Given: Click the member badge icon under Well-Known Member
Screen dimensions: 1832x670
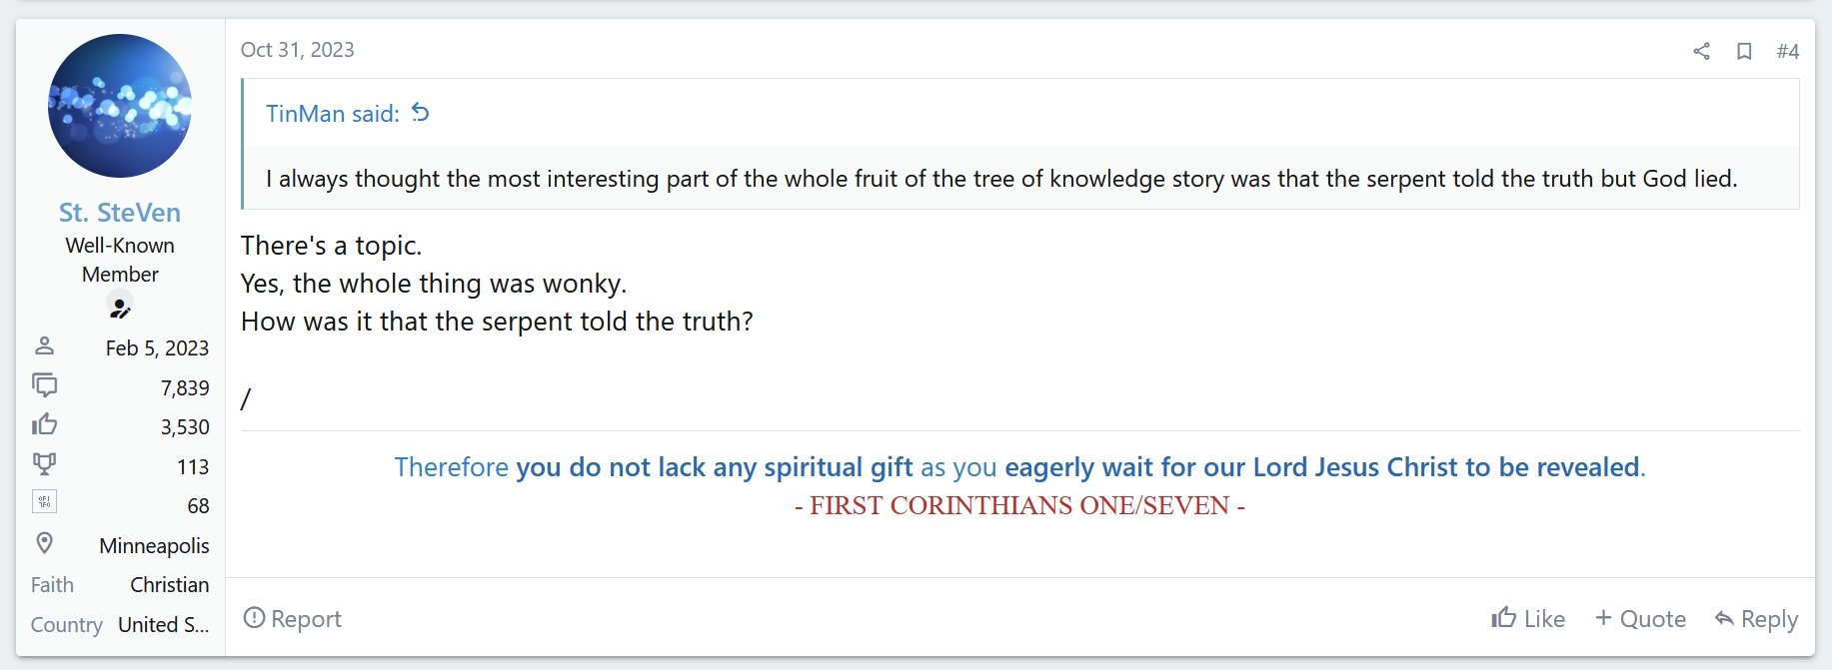Looking at the screenshot, I should (120, 307).
